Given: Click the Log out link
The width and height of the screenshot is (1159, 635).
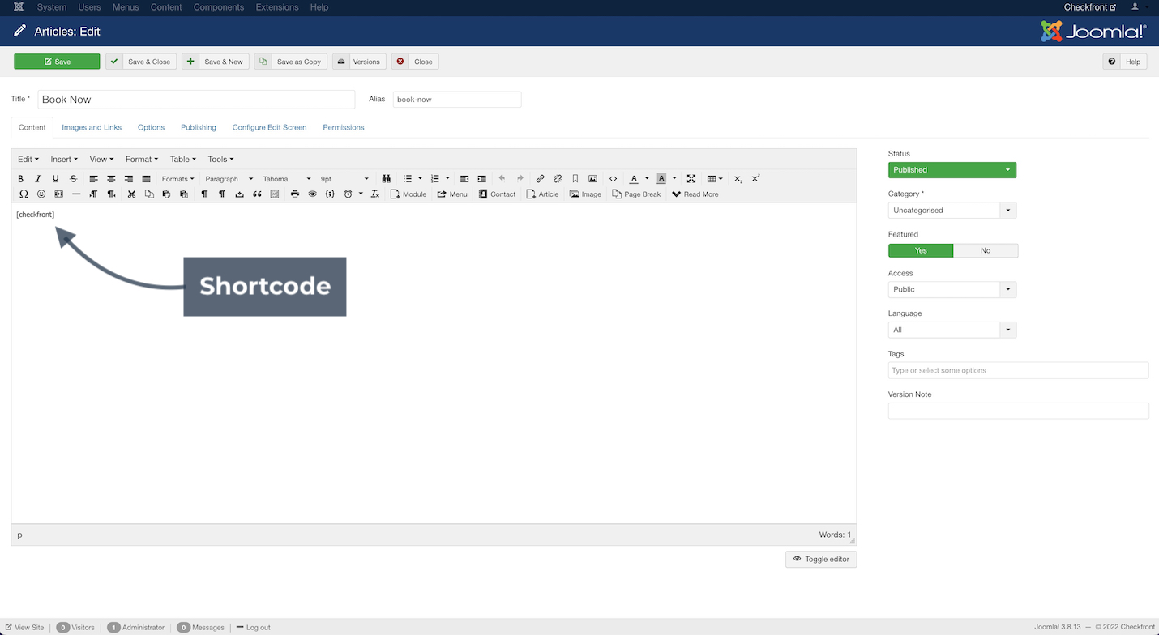Looking at the screenshot, I should [253, 628].
